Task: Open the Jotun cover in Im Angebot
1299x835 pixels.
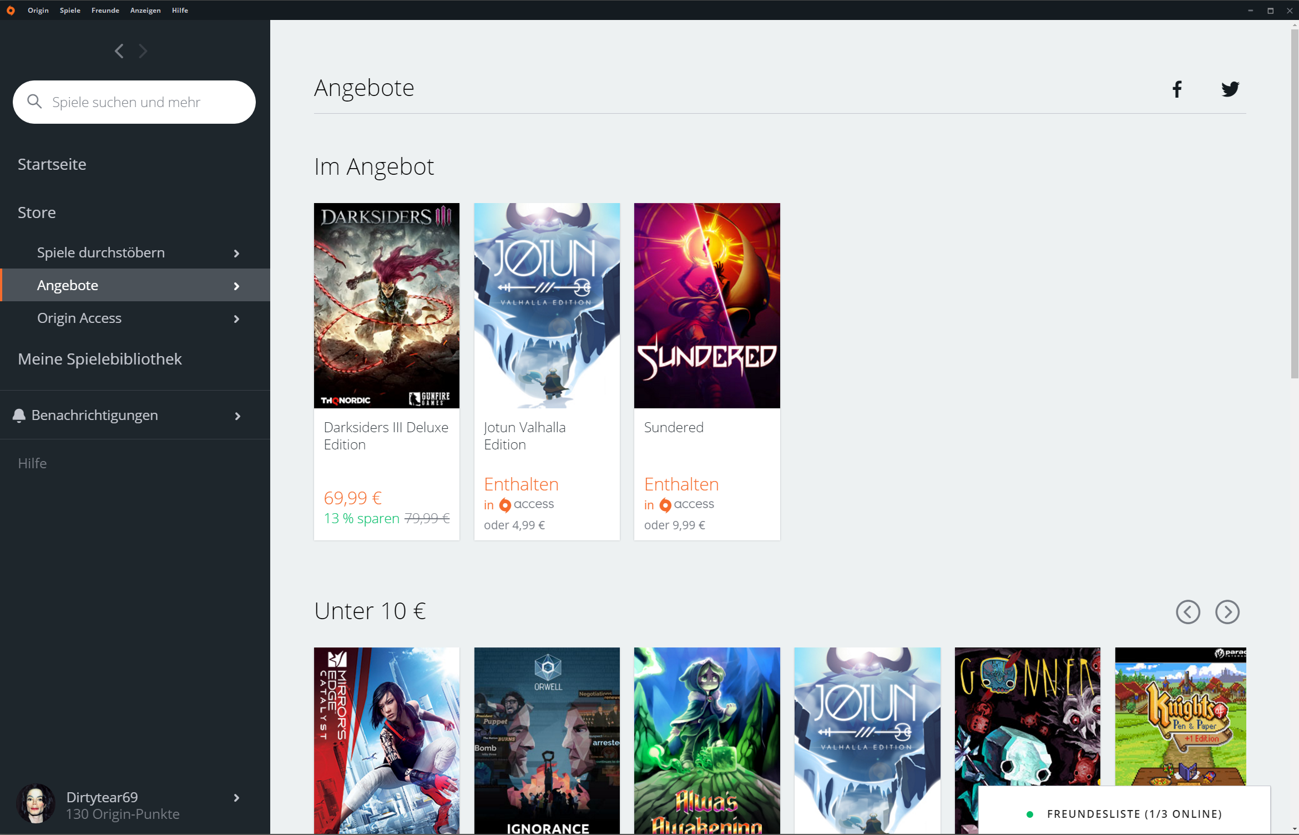Action: point(547,306)
